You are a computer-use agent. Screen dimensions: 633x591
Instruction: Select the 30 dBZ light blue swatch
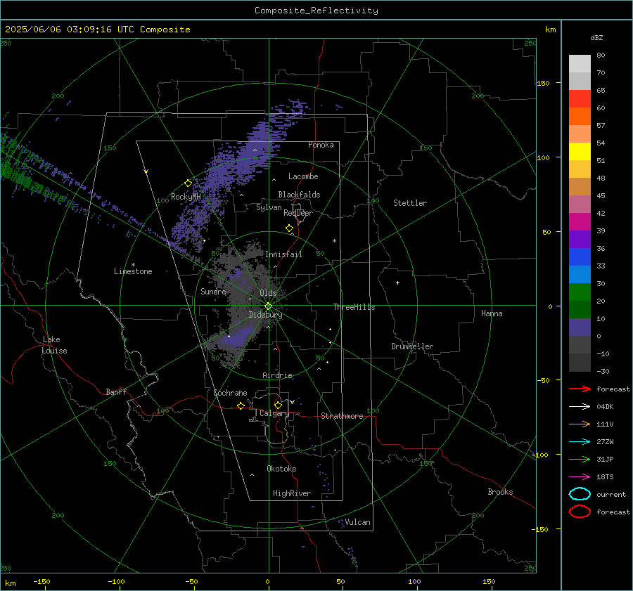580,274
